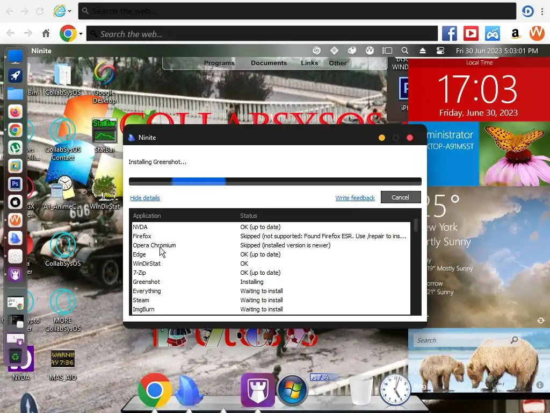This screenshot has width=550, height=413.
Task: Click the Home icon in browser toolbar
Action: coord(46,33)
